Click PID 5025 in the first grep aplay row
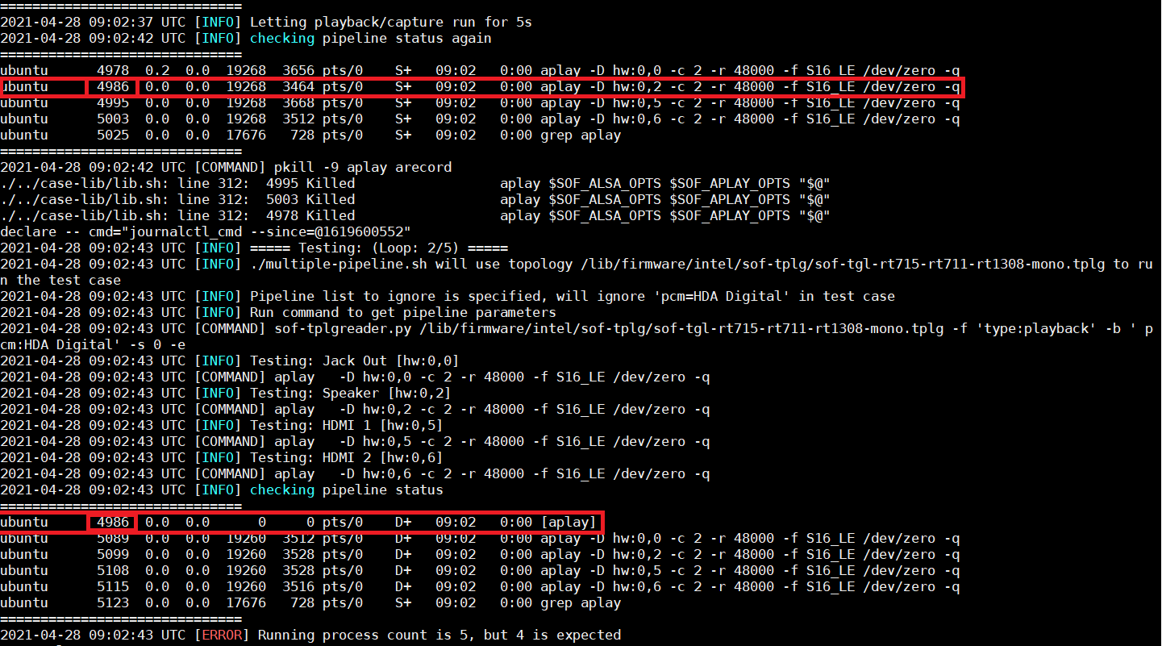Image resolution: width=1162 pixels, height=646 pixels. (x=113, y=135)
